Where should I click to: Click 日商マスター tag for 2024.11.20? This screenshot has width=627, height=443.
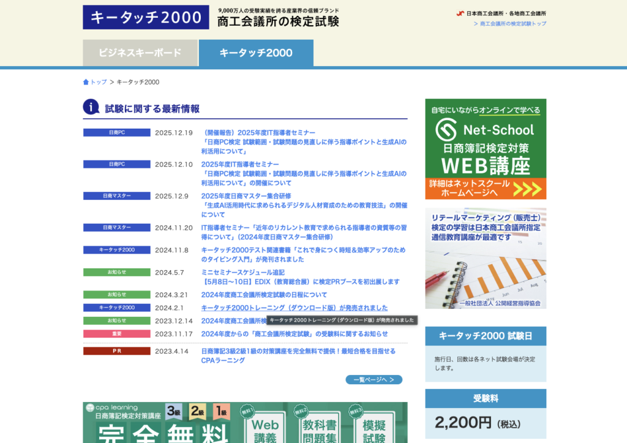[117, 227]
